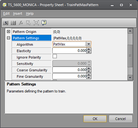Click the cell reference grid toolbar icon
The image size is (138, 128).
(13, 23)
